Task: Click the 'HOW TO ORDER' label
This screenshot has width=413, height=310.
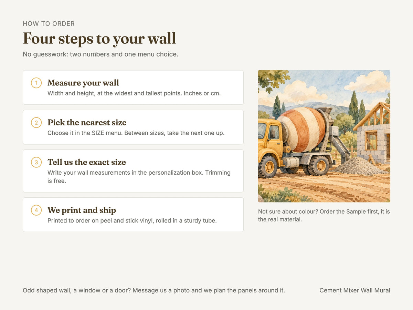Action: click(x=49, y=24)
